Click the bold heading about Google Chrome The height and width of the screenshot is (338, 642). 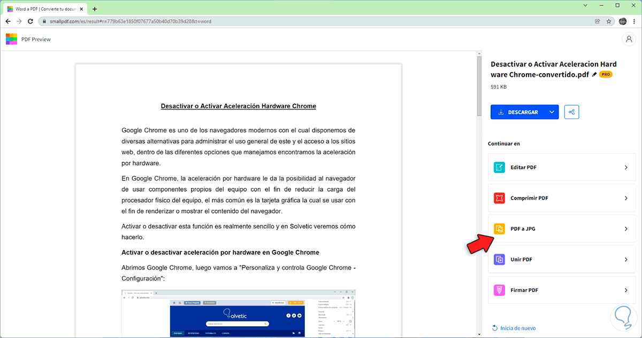coord(220,252)
